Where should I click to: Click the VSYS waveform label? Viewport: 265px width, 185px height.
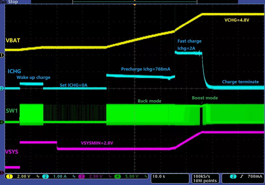coord(12,152)
